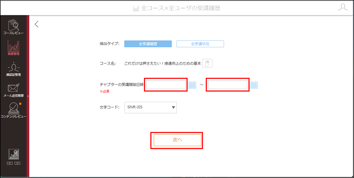Open the Shift-JIS encoding dropdown

coord(150,107)
